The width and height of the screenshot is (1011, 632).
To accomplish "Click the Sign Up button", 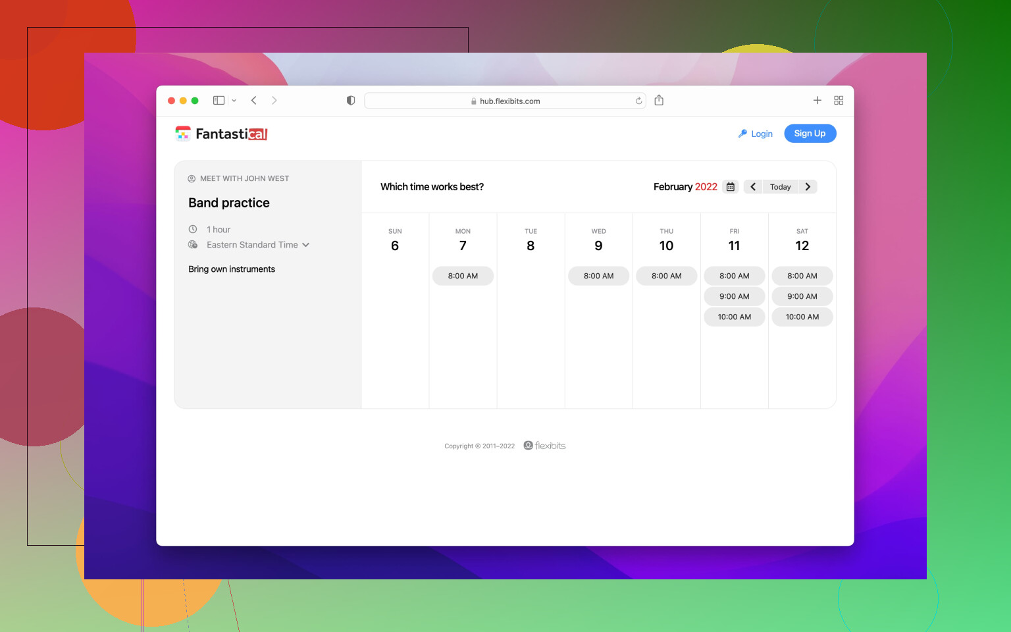I will [810, 134].
